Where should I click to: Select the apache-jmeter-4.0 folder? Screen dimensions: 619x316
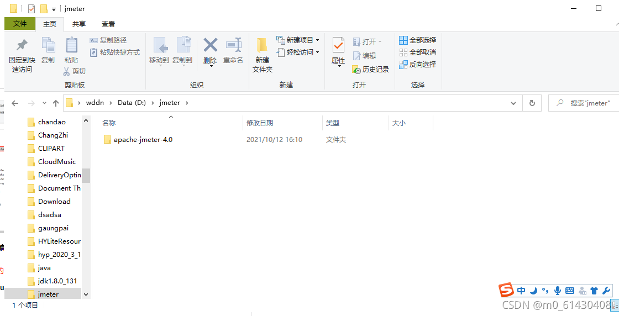pos(138,140)
